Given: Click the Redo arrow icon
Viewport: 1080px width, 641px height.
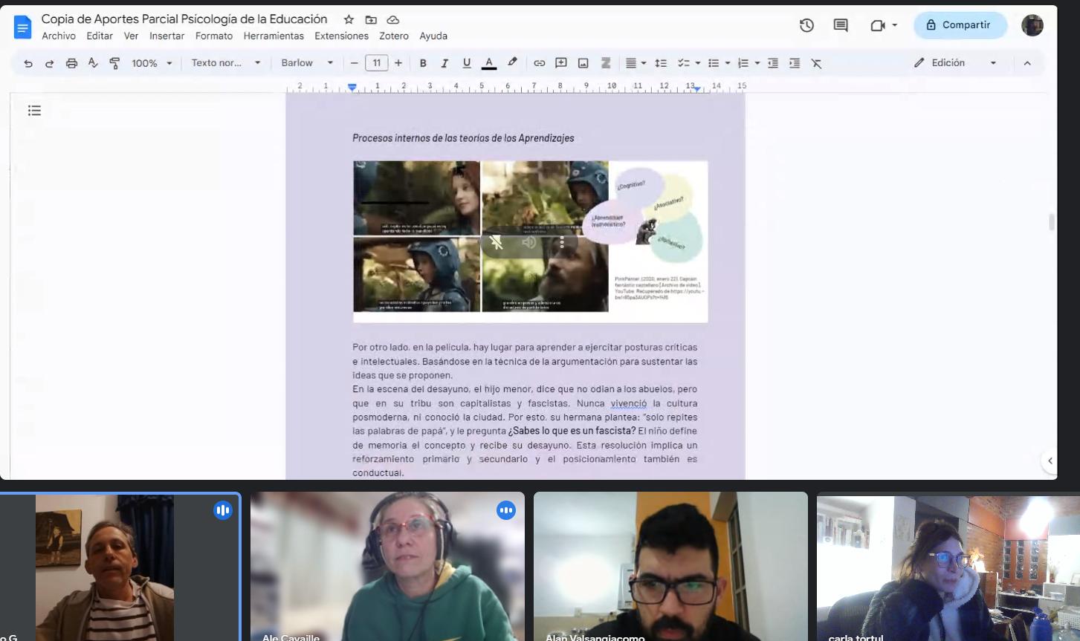Looking at the screenshot, I should (50, 63).
